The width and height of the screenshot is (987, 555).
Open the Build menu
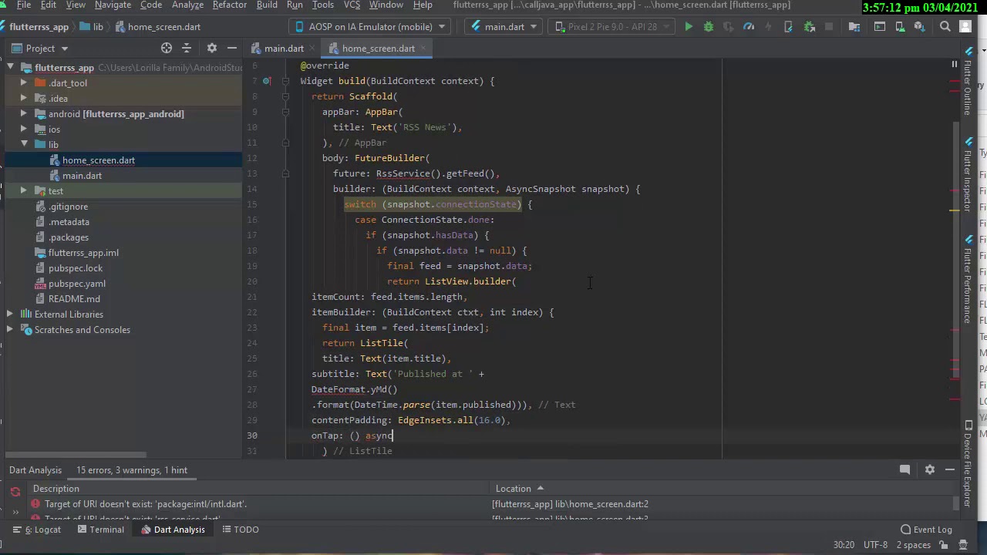pyautogui.click(x=267, y=5)
